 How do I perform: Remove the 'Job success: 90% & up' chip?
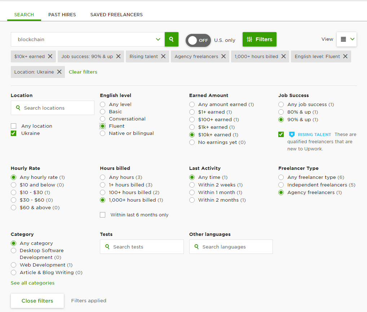[x=118, y=56]
